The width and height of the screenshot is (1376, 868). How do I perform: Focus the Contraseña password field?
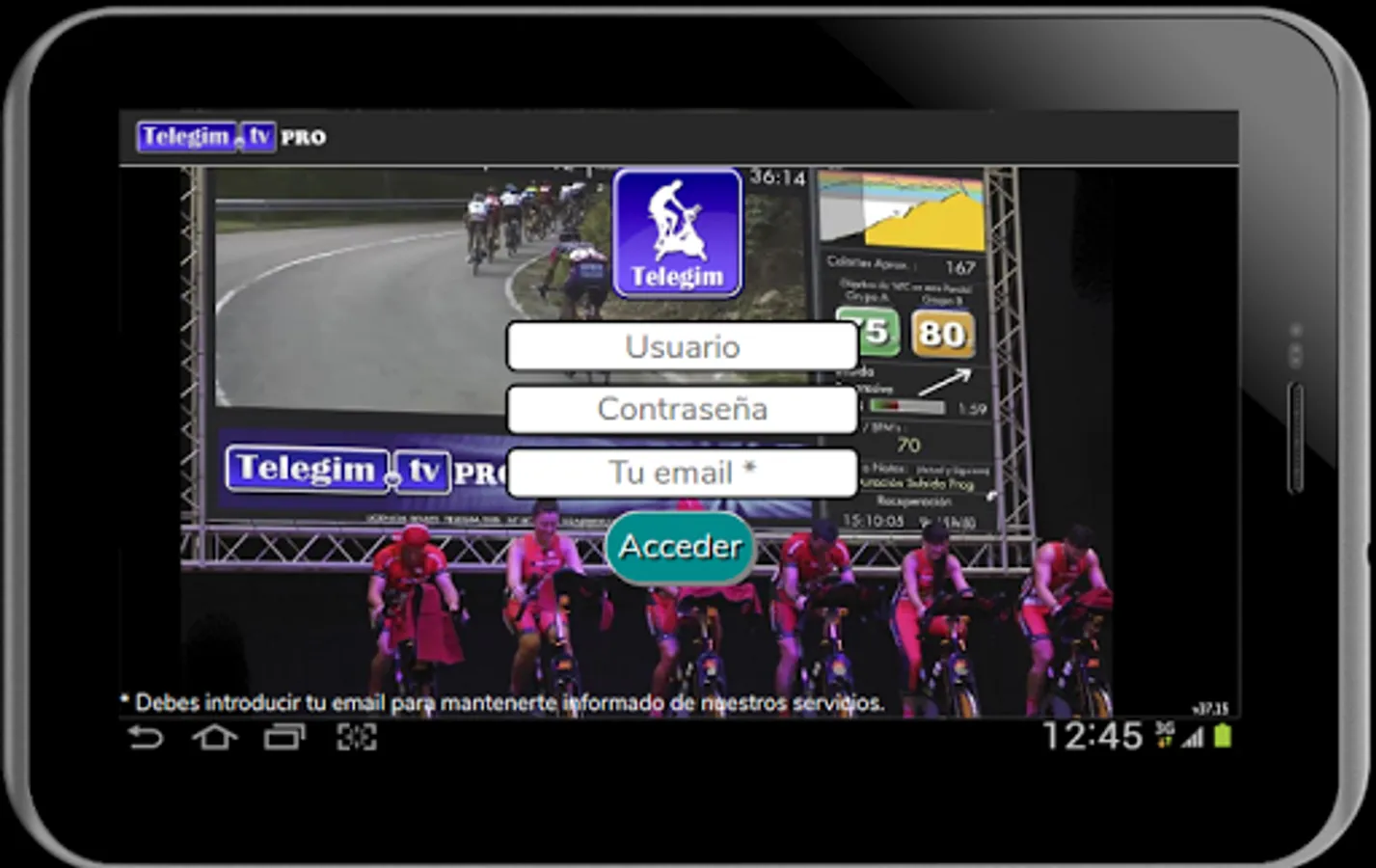(x=682, y=409)
